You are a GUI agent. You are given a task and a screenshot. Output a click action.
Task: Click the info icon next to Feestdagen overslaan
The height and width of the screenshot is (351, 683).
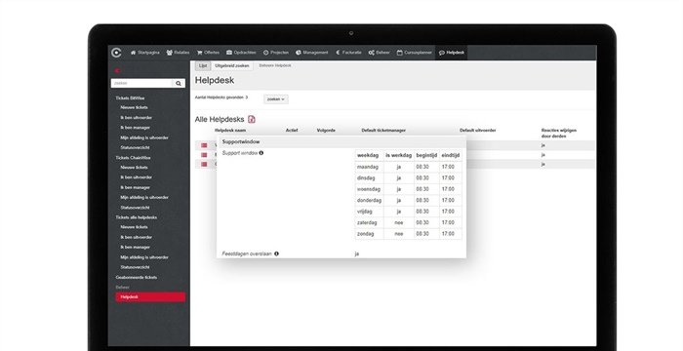[x=276, y=253]
